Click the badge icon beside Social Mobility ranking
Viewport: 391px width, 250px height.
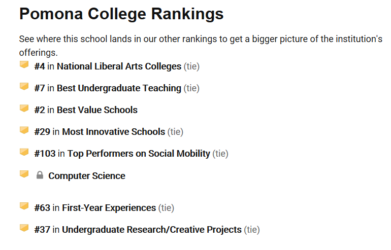point(24,152)
